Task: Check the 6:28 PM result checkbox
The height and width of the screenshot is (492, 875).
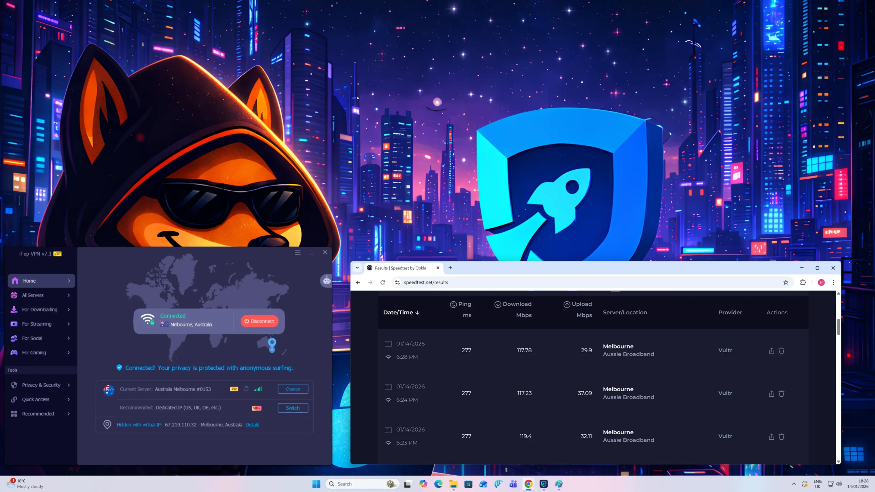Action: 388,344
